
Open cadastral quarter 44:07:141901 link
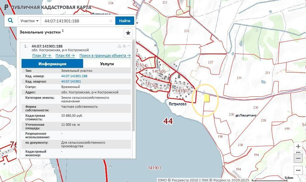(x=71, y=81)
